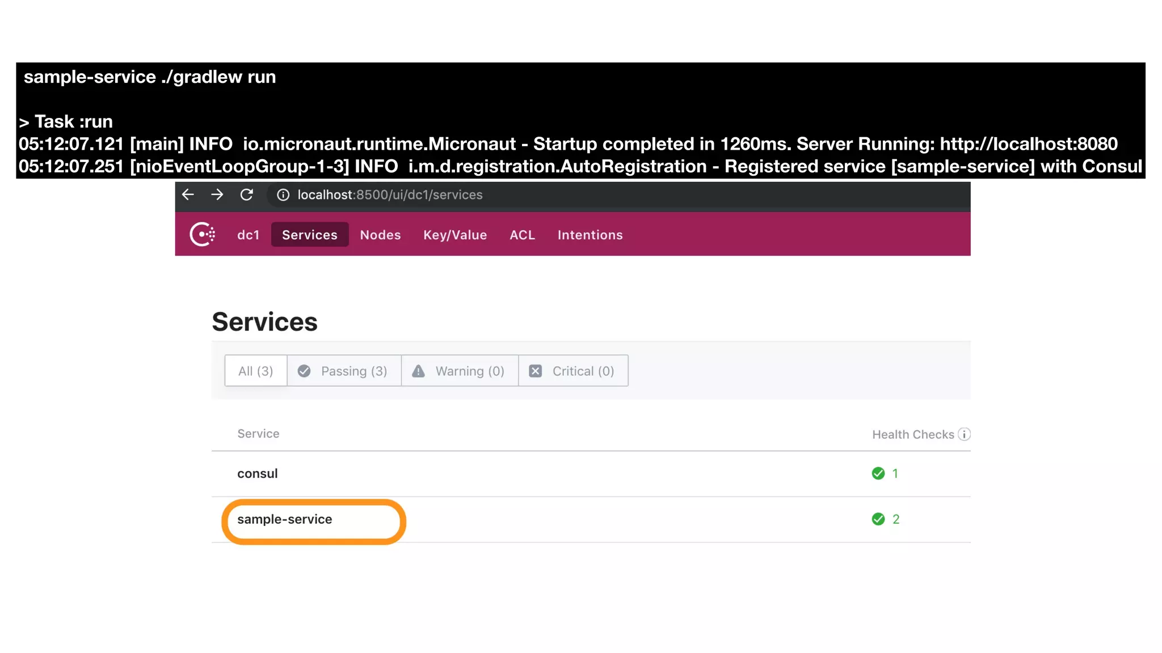Open the dc1 datacenter selector

(248, 235)
